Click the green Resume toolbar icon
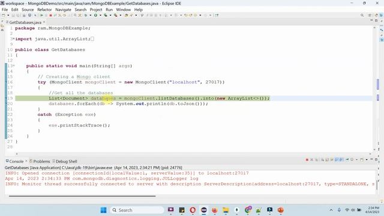The image size is (384, 216). click(41, 15)
